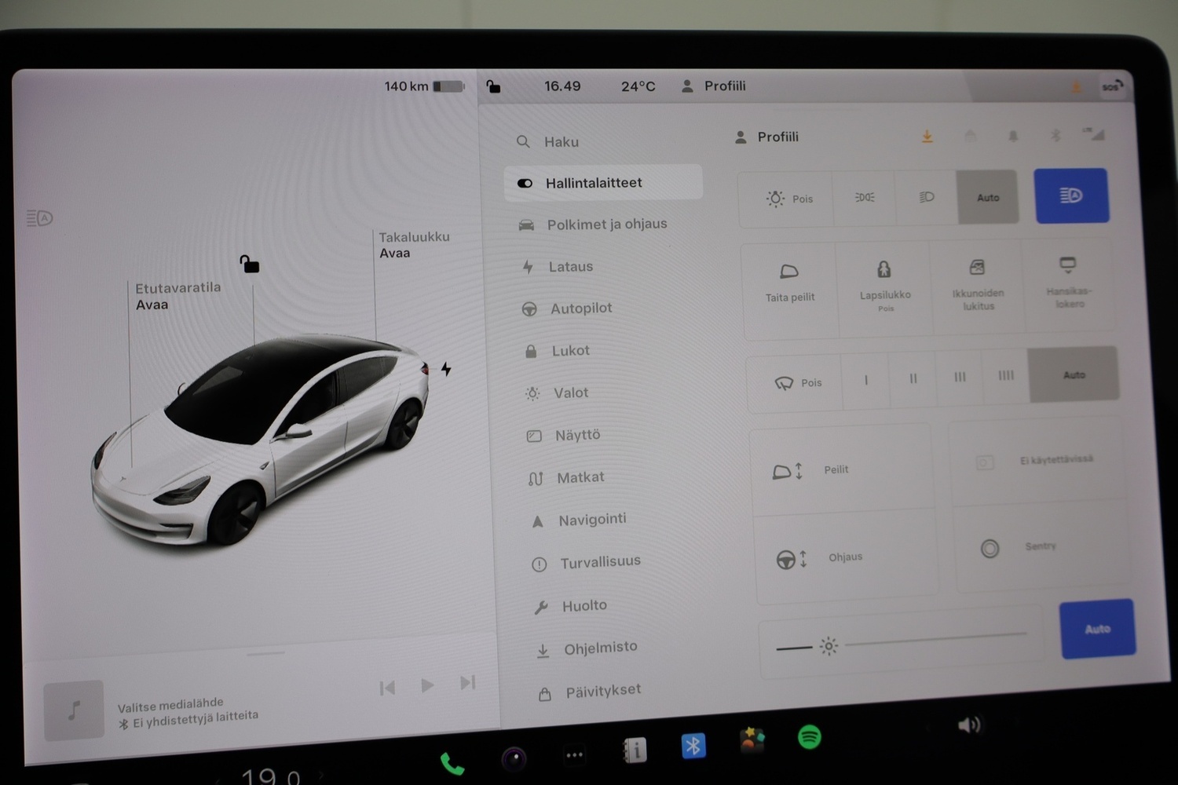Image resolution: width=1178 pixels, height=785 pixels.
Task: Toggle Sentry mode
Action: click(x=1042, y=547)
